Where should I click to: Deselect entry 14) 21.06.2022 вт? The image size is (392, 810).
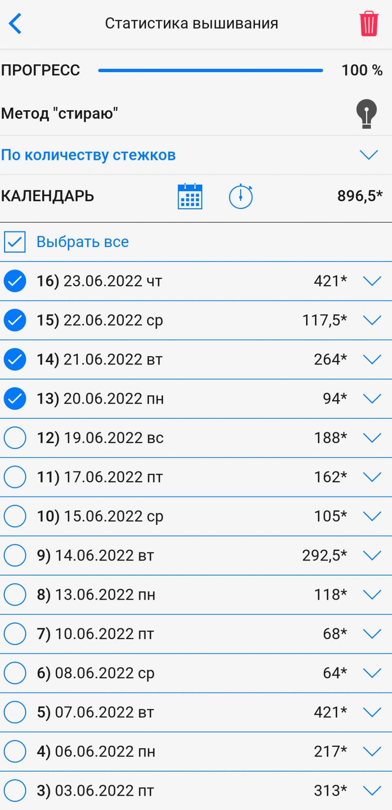click(x=15, y=360)
